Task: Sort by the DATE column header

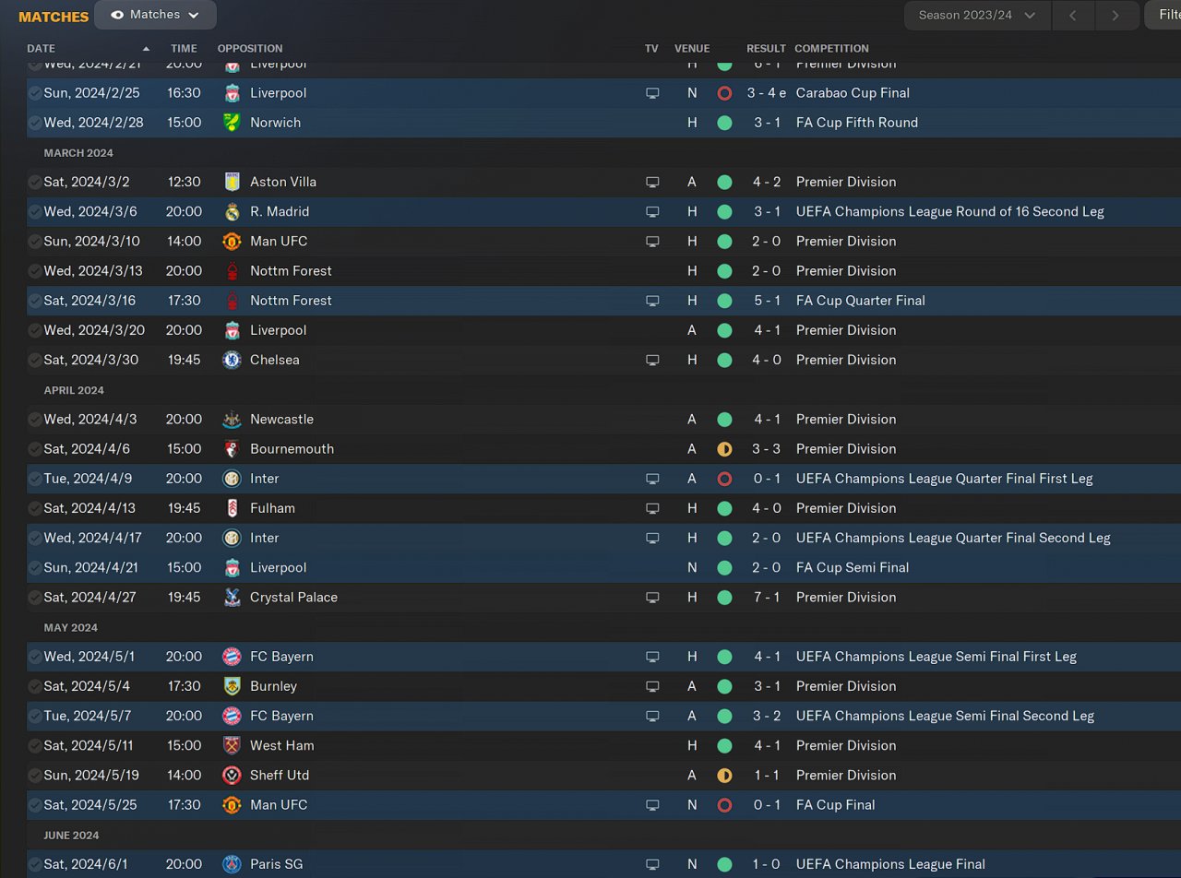Action: tap(42, 48)
